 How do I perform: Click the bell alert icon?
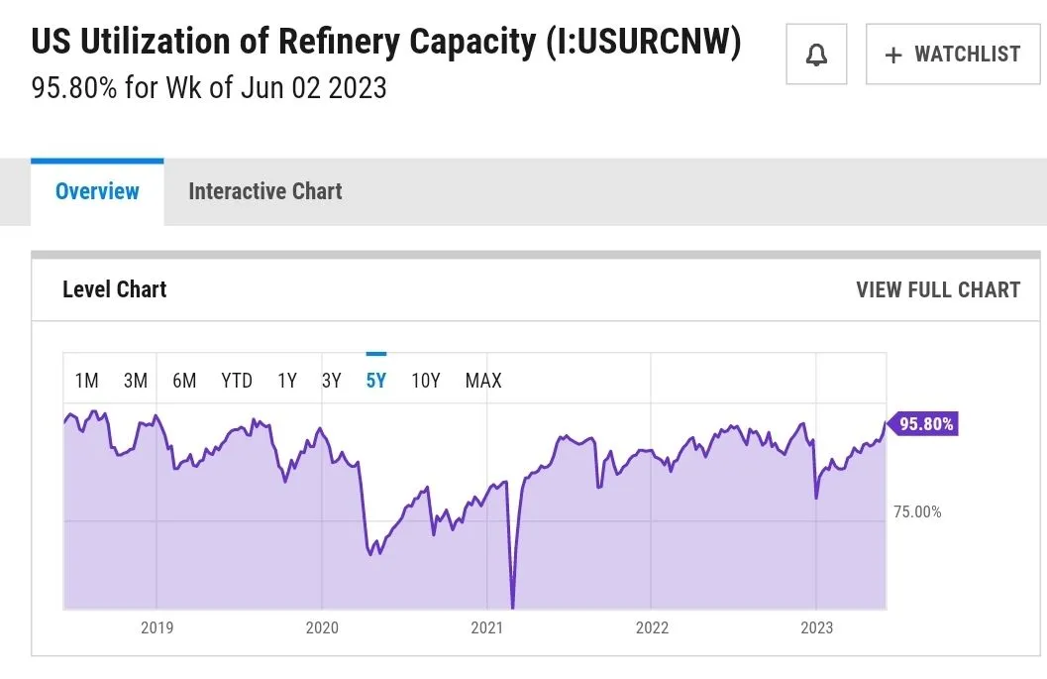816,55
